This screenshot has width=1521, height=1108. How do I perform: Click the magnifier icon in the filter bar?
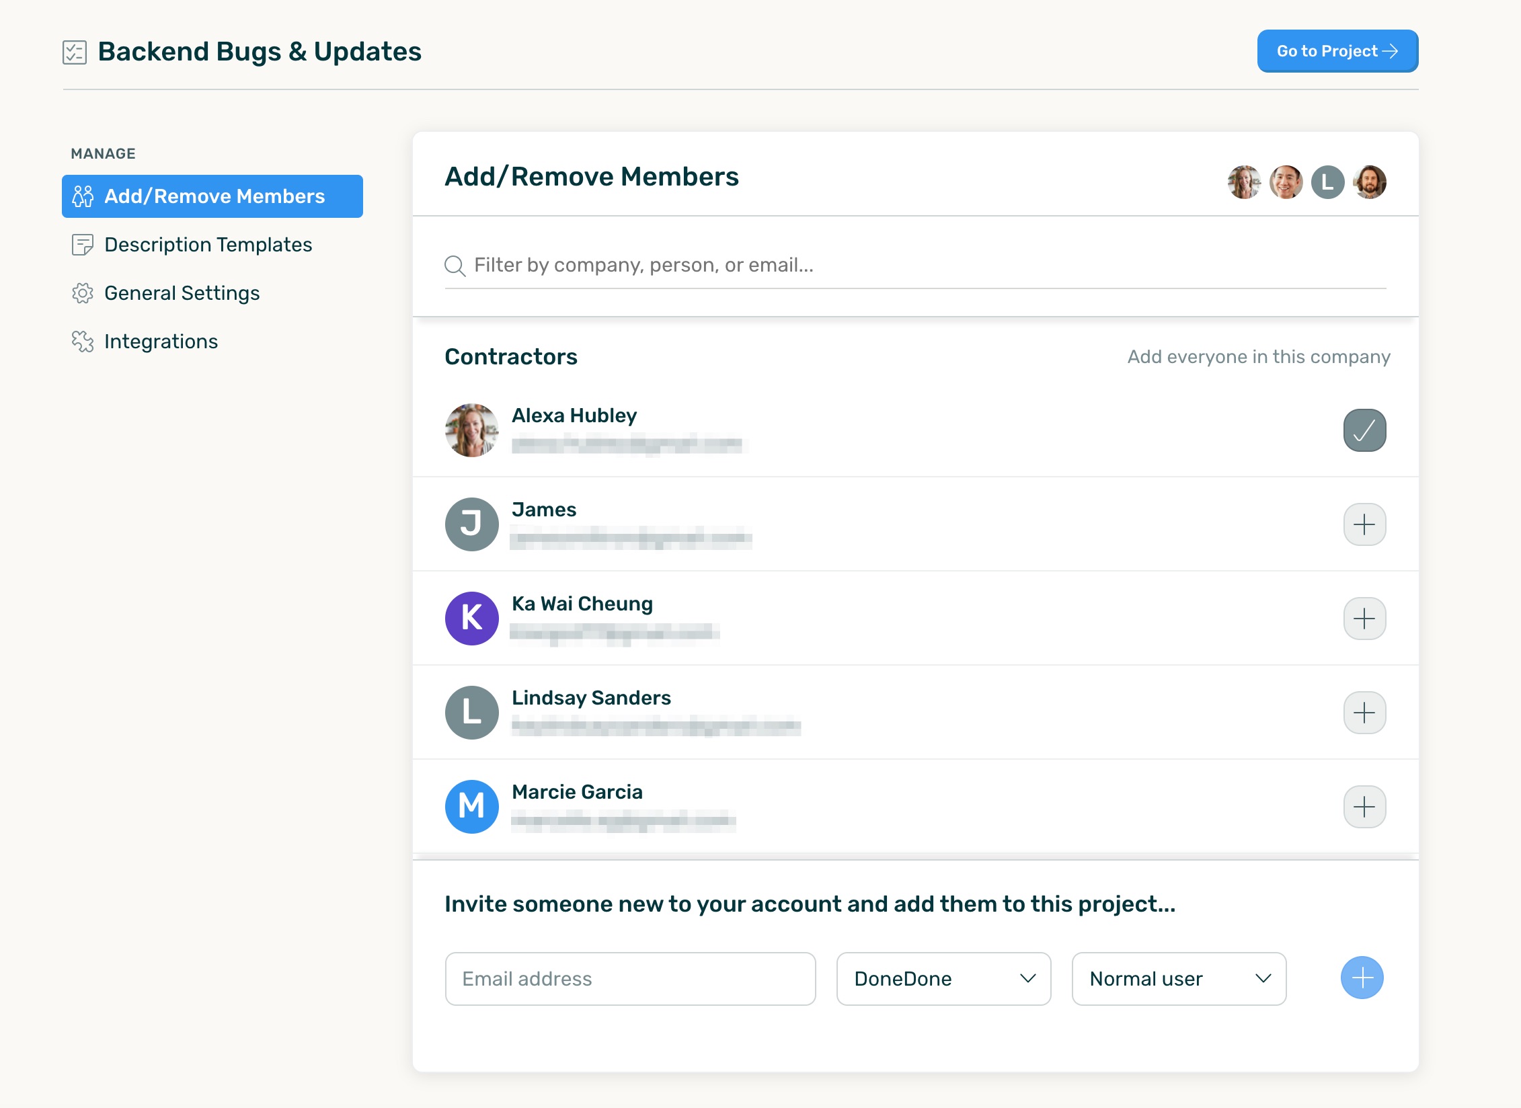455,266
